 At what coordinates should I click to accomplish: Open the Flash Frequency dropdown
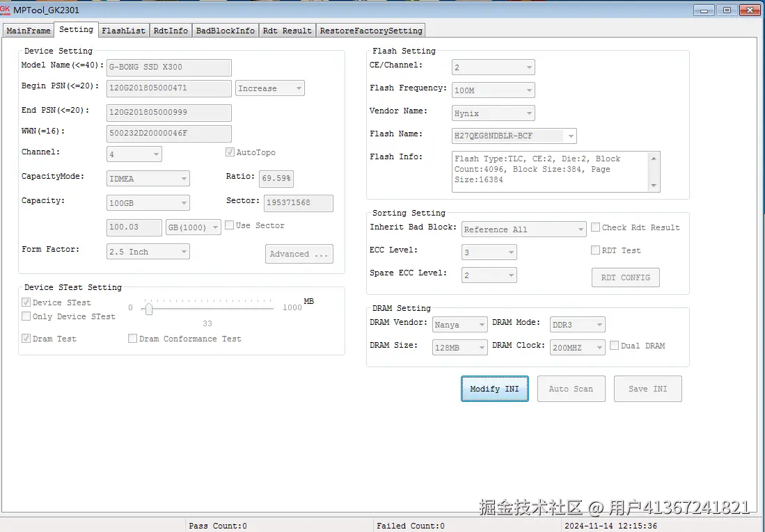click(x=494, y=90)
